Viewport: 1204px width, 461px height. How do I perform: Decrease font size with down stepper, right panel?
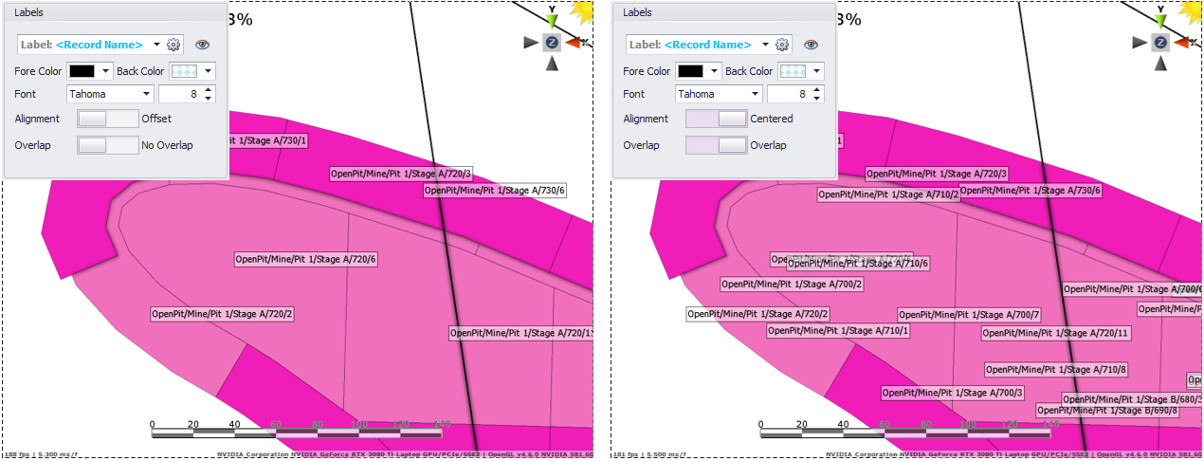[817, 99]
